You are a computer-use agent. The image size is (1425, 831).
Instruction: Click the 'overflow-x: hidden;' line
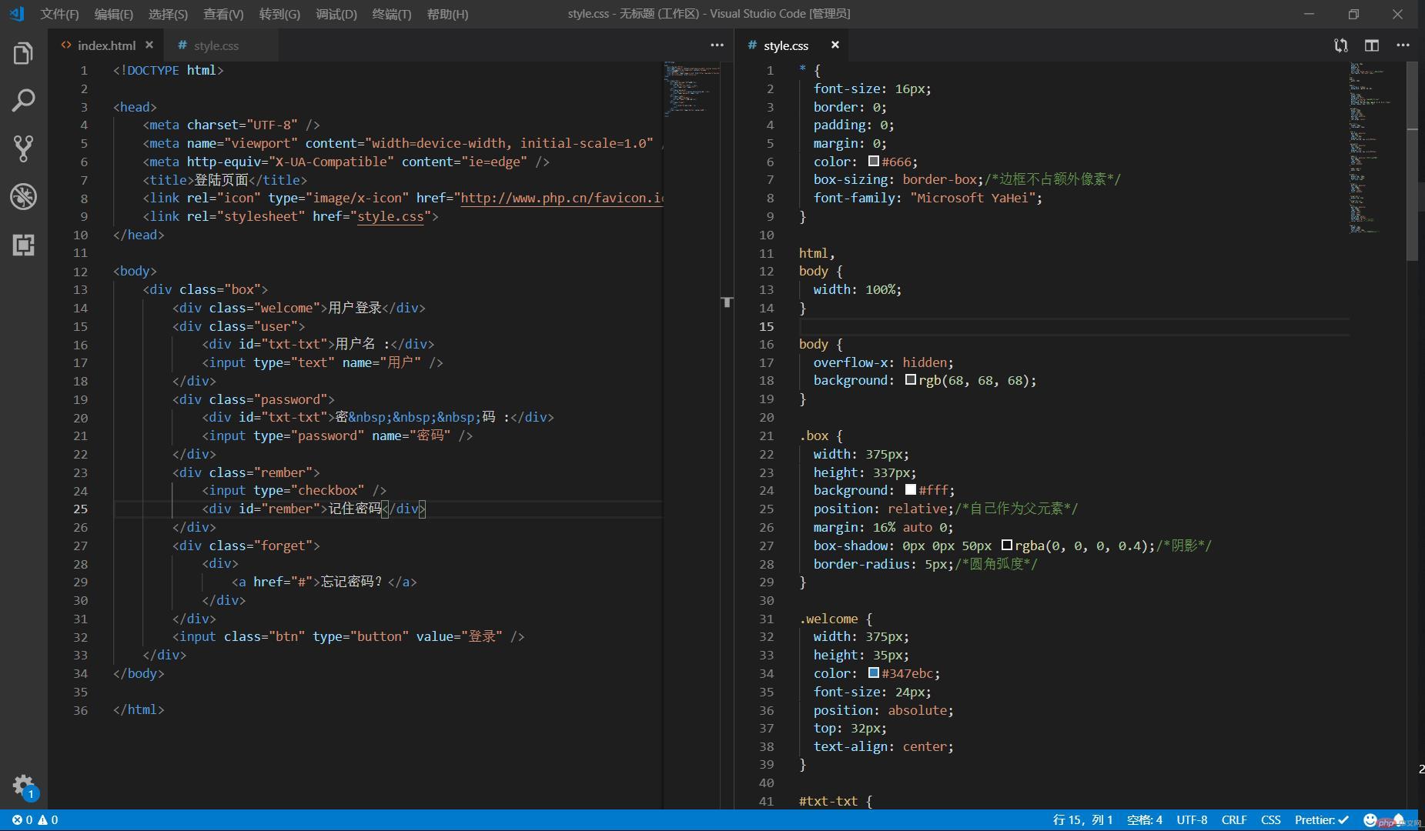[884, 362]
